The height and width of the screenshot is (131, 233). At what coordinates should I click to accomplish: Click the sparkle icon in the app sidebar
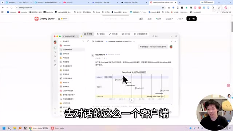[x=55, y=52]
